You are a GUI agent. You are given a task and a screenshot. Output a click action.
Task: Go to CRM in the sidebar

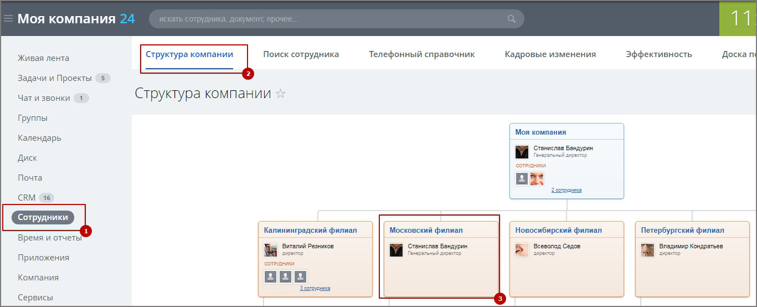point(27,198)
